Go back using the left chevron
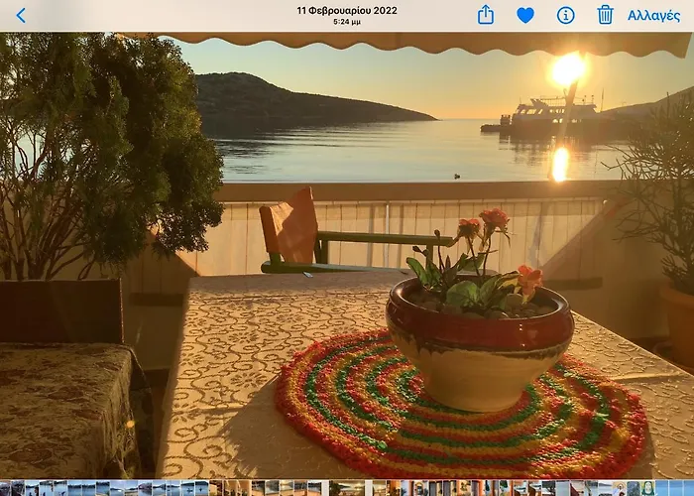The width and height of the screenshot is (694, 496). 21,15
